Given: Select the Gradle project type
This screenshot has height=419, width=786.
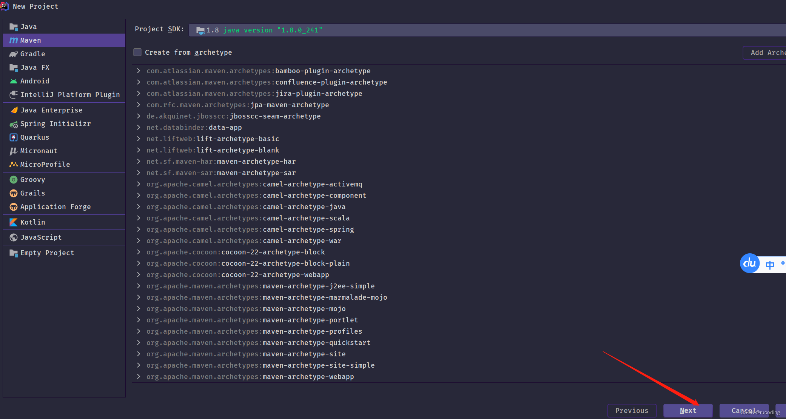Looking at the screenshot, I should click(64, 54).
